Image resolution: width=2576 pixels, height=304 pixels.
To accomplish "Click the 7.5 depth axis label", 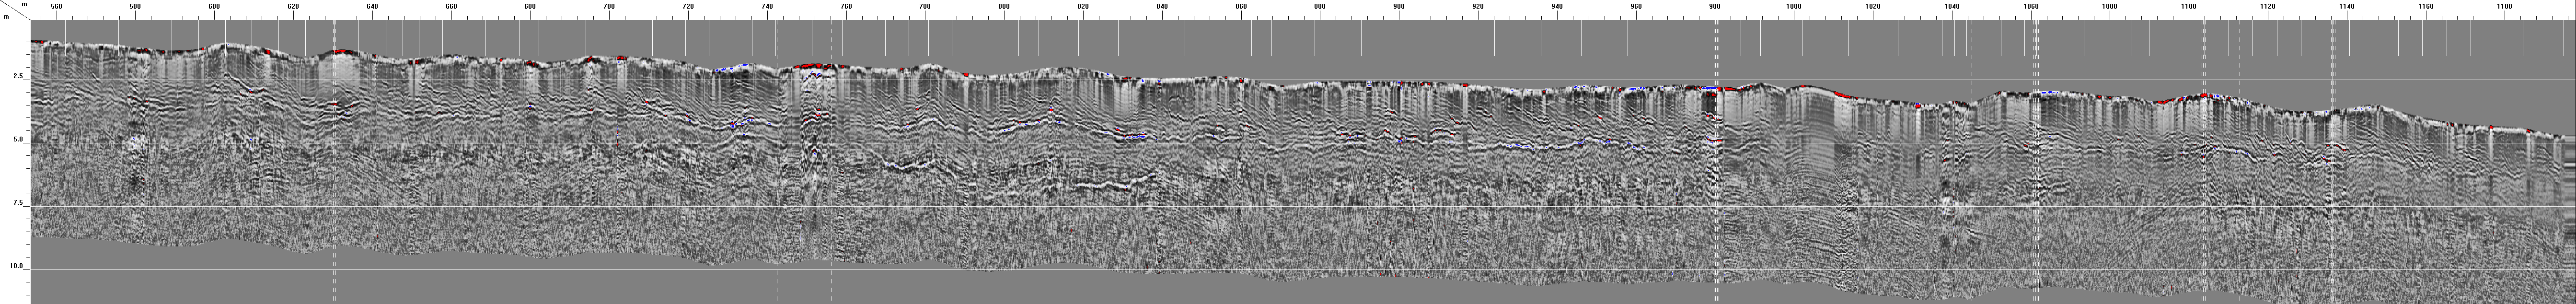I will click(x=18, y=203).
